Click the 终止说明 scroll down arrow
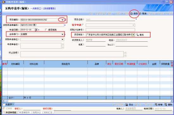174x115 pixels. click(125, 56)
